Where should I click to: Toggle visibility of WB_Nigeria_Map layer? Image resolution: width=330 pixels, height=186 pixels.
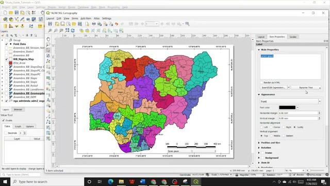(x=6, y=59)
